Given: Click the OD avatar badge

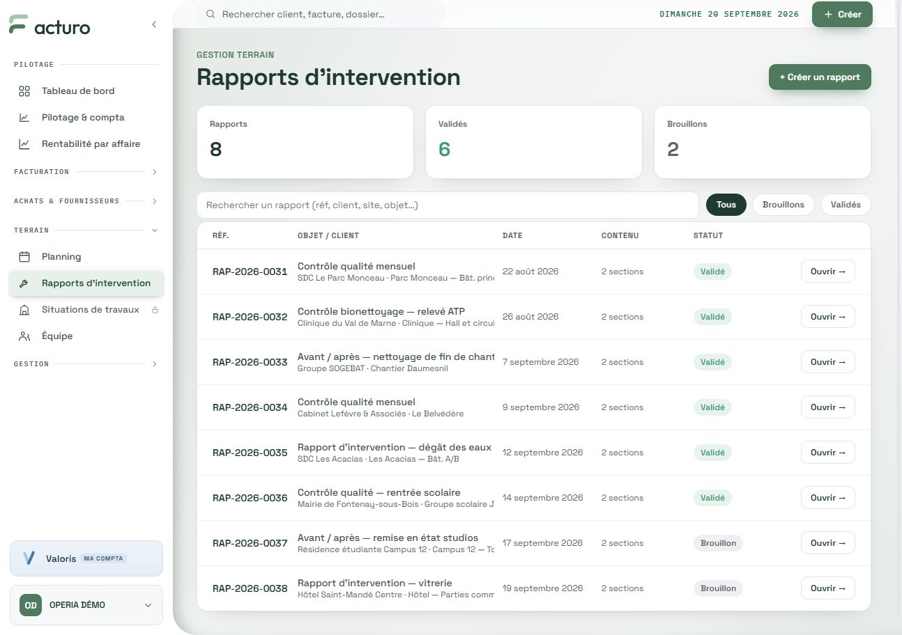Looking at the screenshot, I should pyautogui.click(x=31, y=605).
